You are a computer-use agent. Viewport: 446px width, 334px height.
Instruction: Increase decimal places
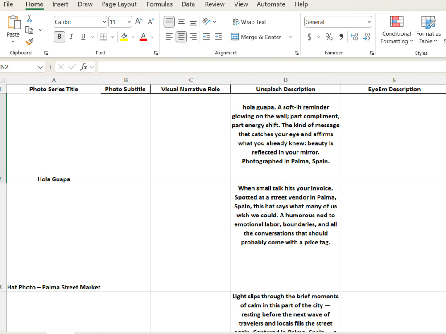pos(355,37)
